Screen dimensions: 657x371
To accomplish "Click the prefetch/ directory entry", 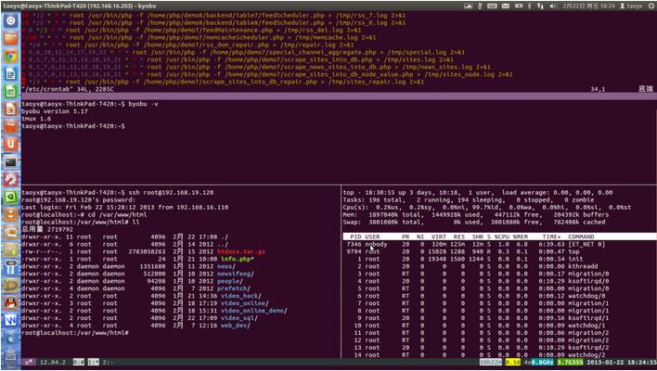I will point(234,288).
